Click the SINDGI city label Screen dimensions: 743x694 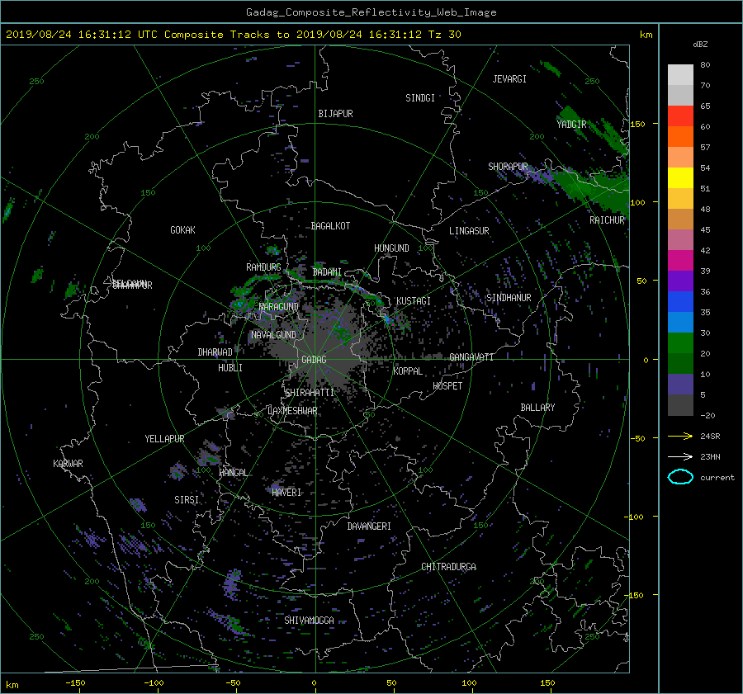(x=420, y=98)
